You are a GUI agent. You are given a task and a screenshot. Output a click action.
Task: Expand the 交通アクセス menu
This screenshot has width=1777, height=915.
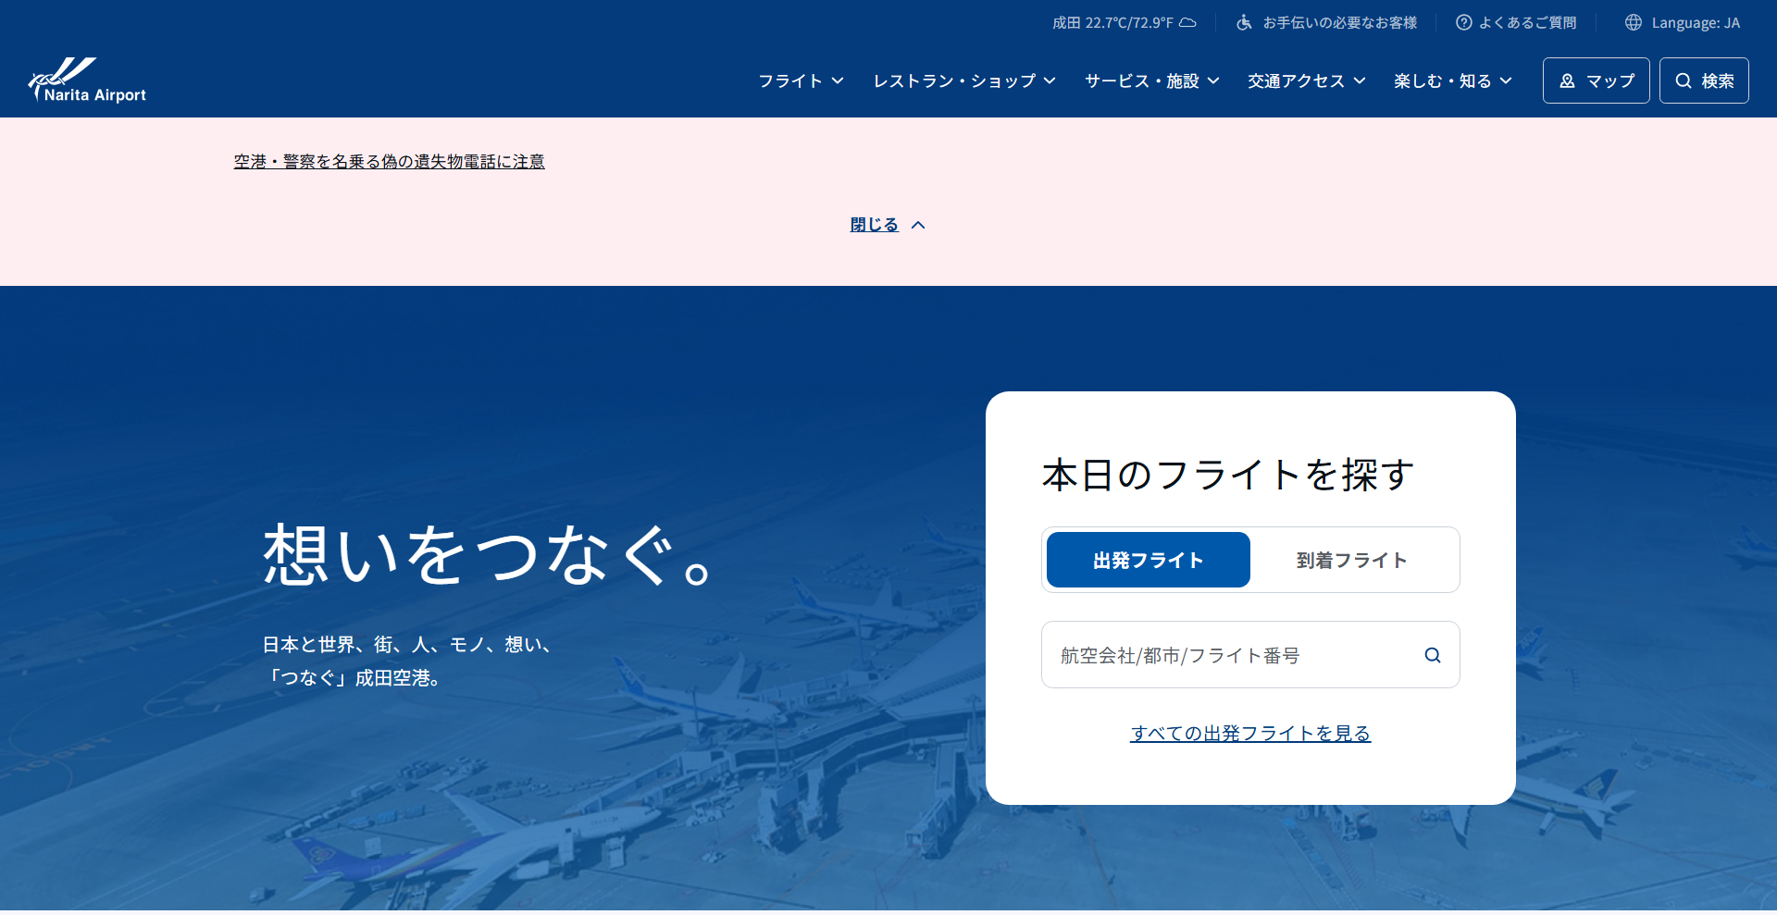(1306, 80)
